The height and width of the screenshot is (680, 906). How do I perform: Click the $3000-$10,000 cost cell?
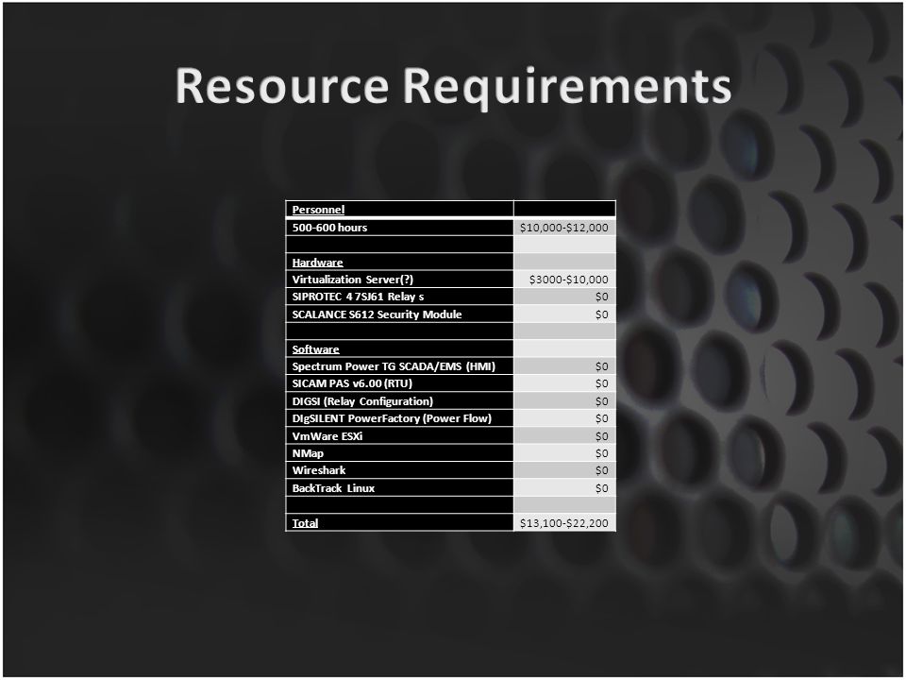[x=564, y=280]
